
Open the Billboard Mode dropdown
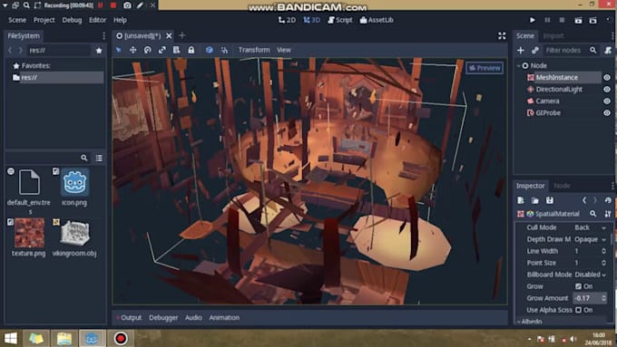point(590,275)
